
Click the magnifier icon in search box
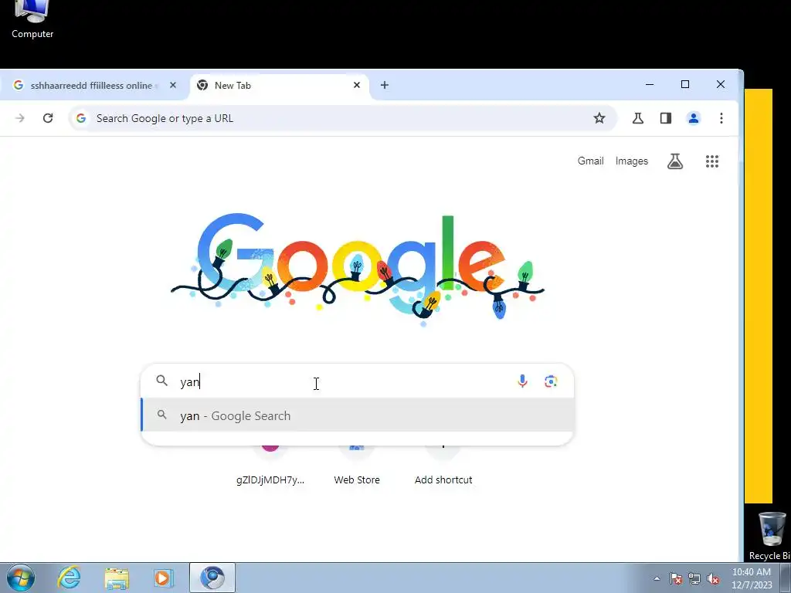(161, 381)
